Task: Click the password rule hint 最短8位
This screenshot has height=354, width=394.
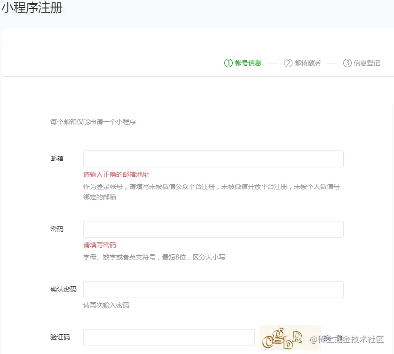Action: tap(174, 257)
